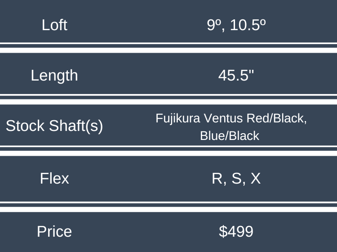Select the 10.5º loft value
The height and width of the screenshot is (252, 337).
pos(247,25)
